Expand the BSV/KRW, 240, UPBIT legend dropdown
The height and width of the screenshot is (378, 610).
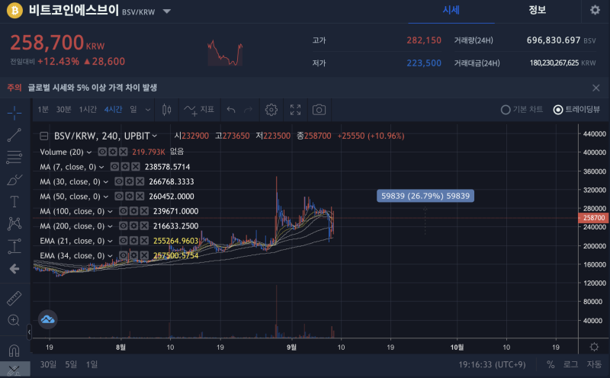[155, 136]
